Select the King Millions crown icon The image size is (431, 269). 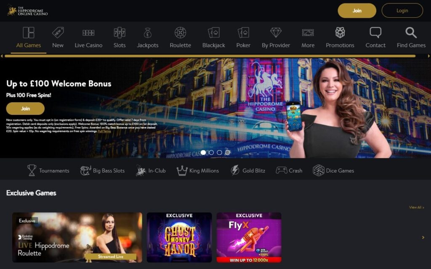tap(182, 170)
